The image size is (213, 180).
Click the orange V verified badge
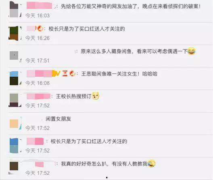pyautogui.click(x=56, y=73)
